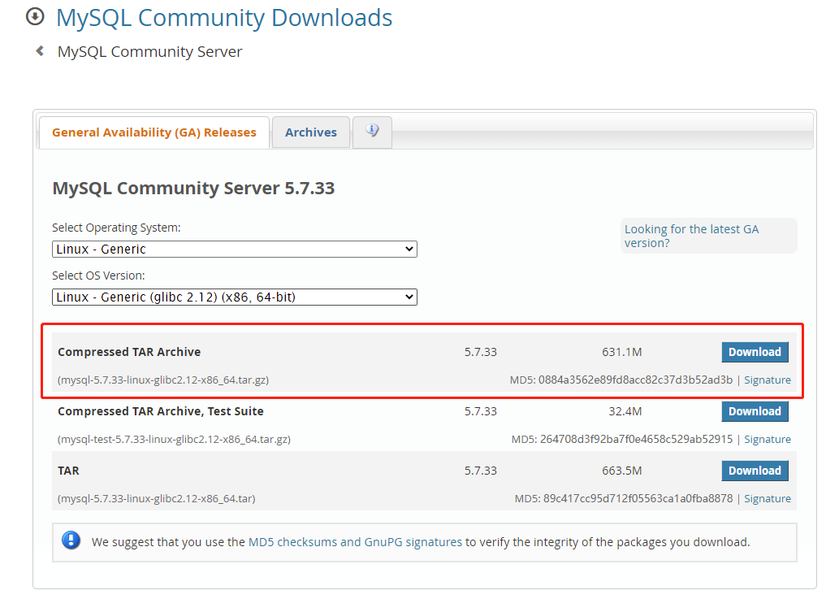
Task: Click the MD5 value 264708d3f92ba7f0e4658c529ab52915
Action: (637, 439)
